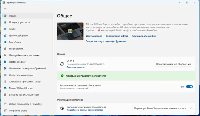200x116 pixels.
Task: Click the shield icon in Режим администратора
Action: pyautogui.click(x=62, y=108)
